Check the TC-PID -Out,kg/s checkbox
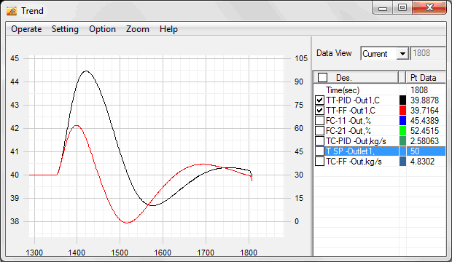The height and width of the screenshot is (262, 452). (x=319, y=141)
